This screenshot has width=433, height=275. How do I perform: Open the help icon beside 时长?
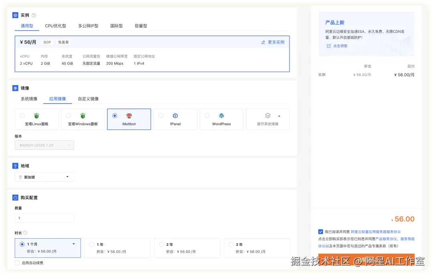(25, 233)
